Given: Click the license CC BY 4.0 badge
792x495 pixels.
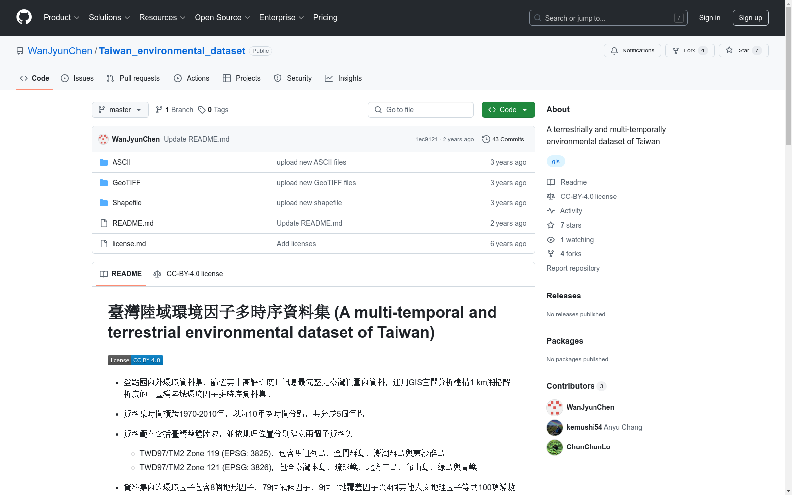Looking at the screenshot, I should point(136,360).
